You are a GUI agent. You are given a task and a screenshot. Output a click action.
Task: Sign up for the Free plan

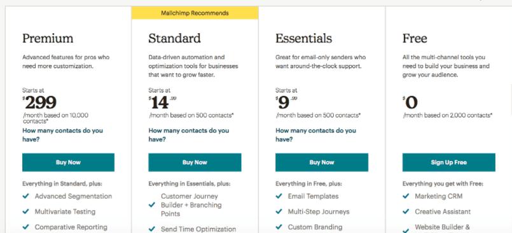click(448, 162)
